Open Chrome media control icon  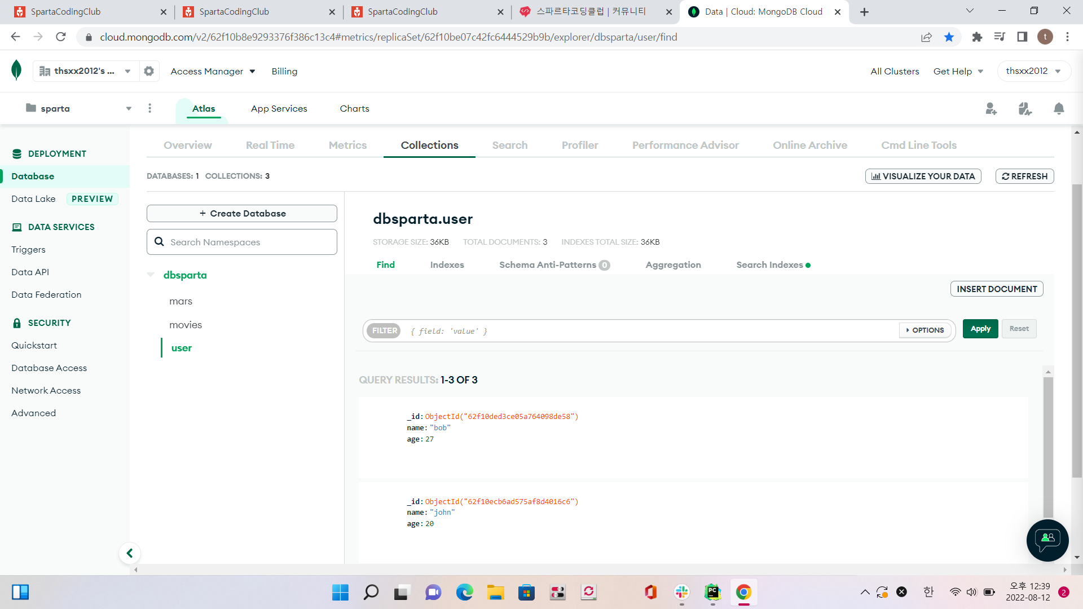pos(1000,37)
